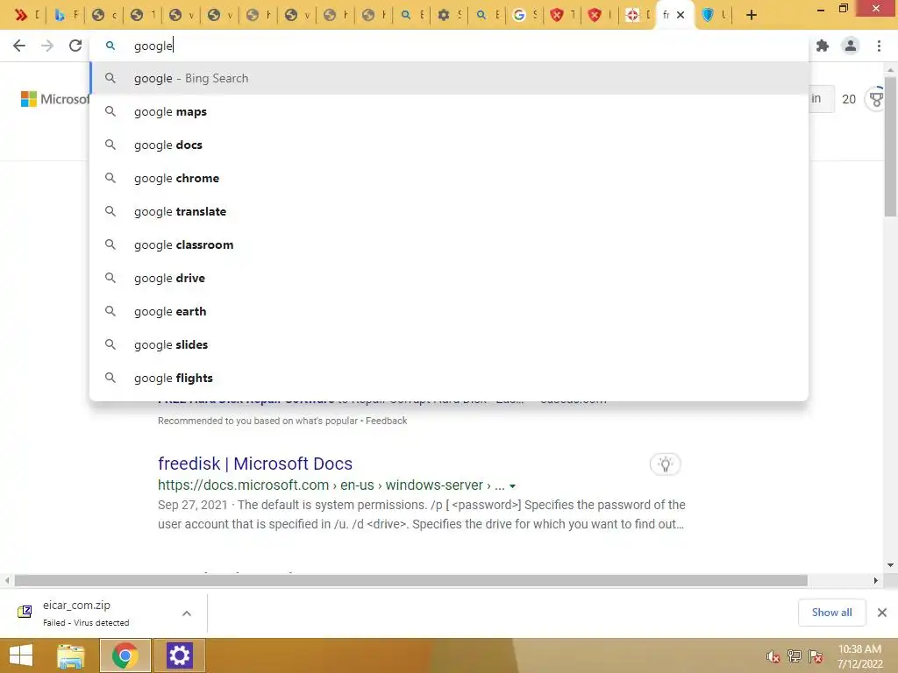The width and height of the screenshot is (898, 673).
Task: Open the Rewards medal icon next to 20
Action: click(876, 99)
